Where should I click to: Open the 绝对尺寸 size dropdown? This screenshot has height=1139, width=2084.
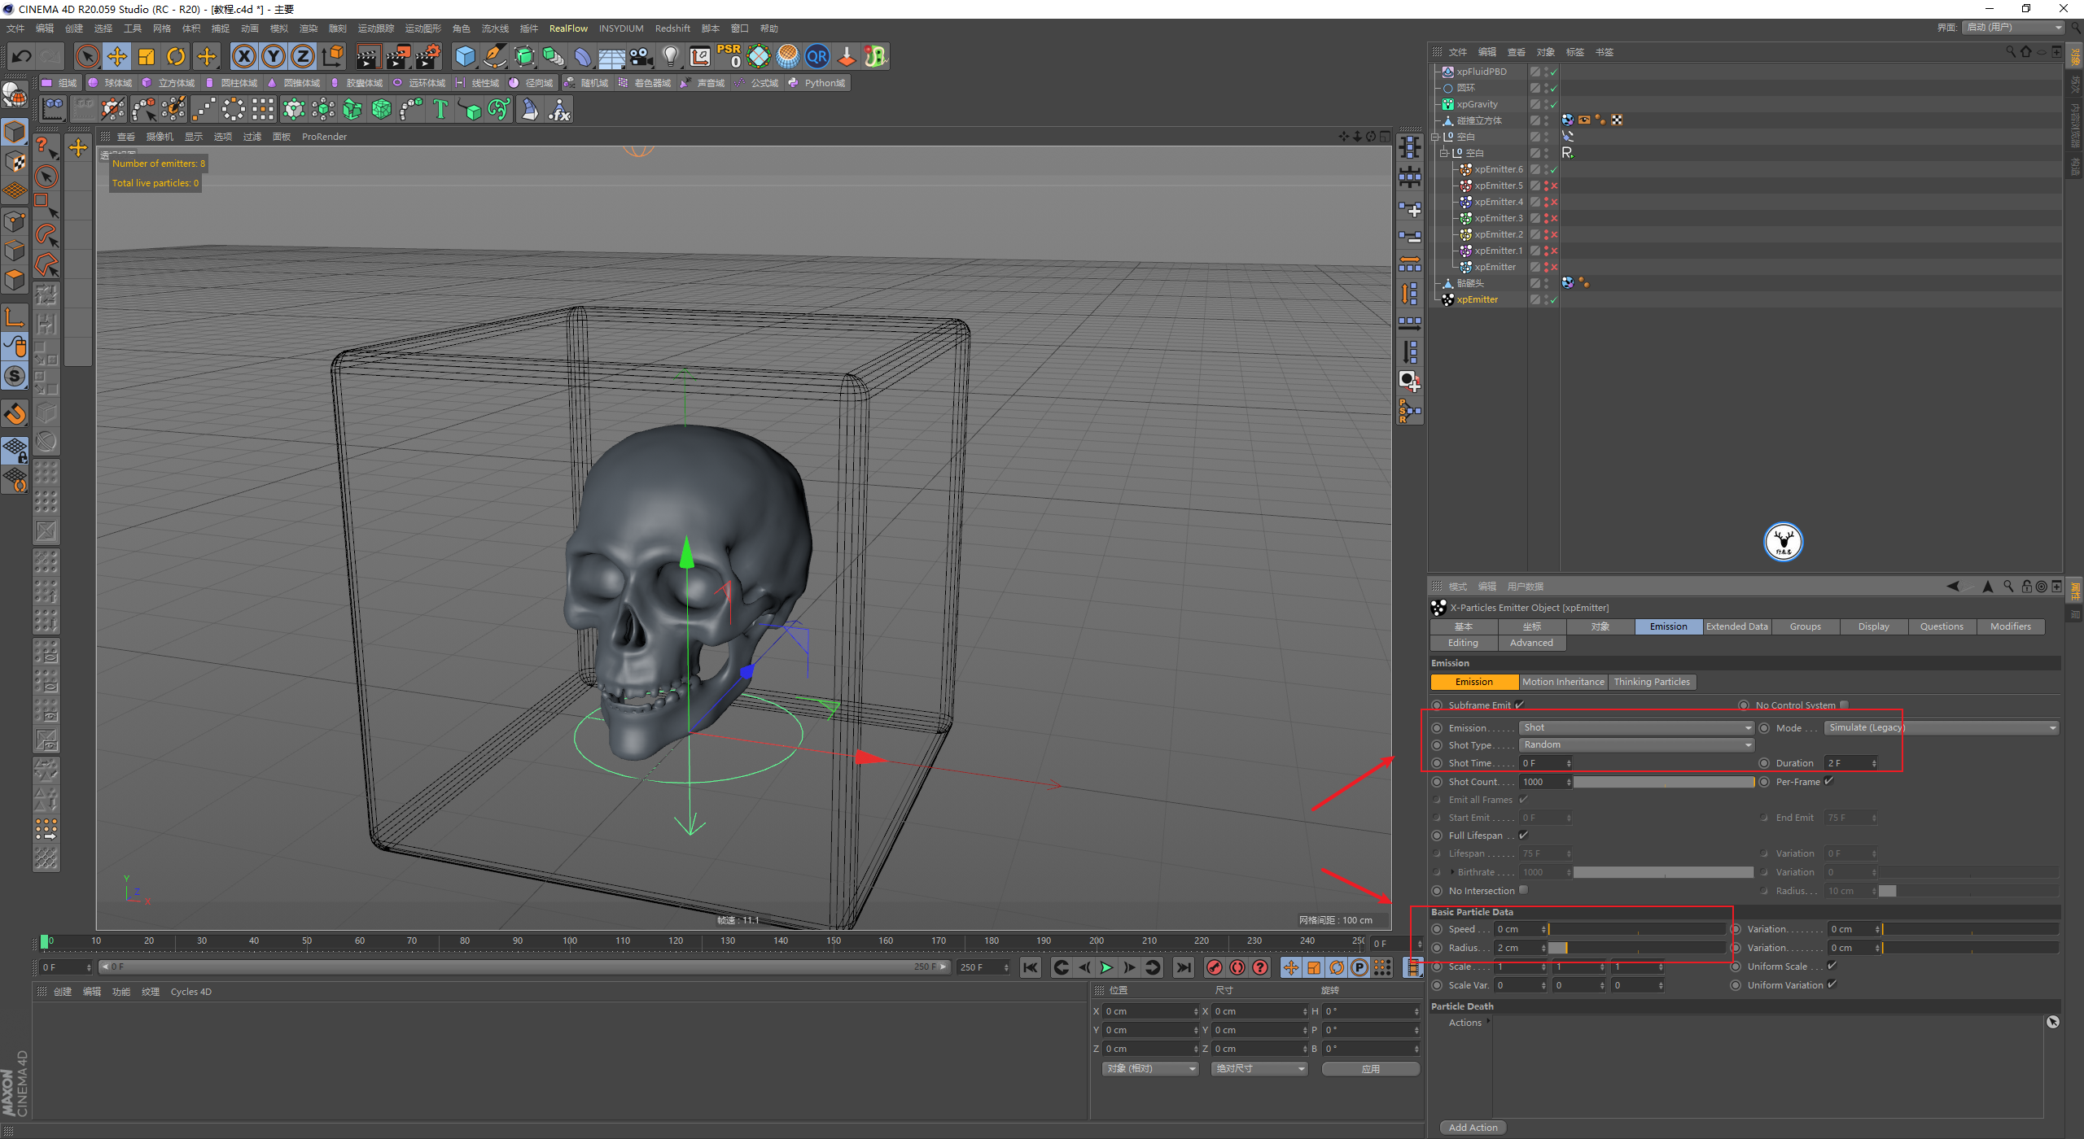click(1259, 1068)
